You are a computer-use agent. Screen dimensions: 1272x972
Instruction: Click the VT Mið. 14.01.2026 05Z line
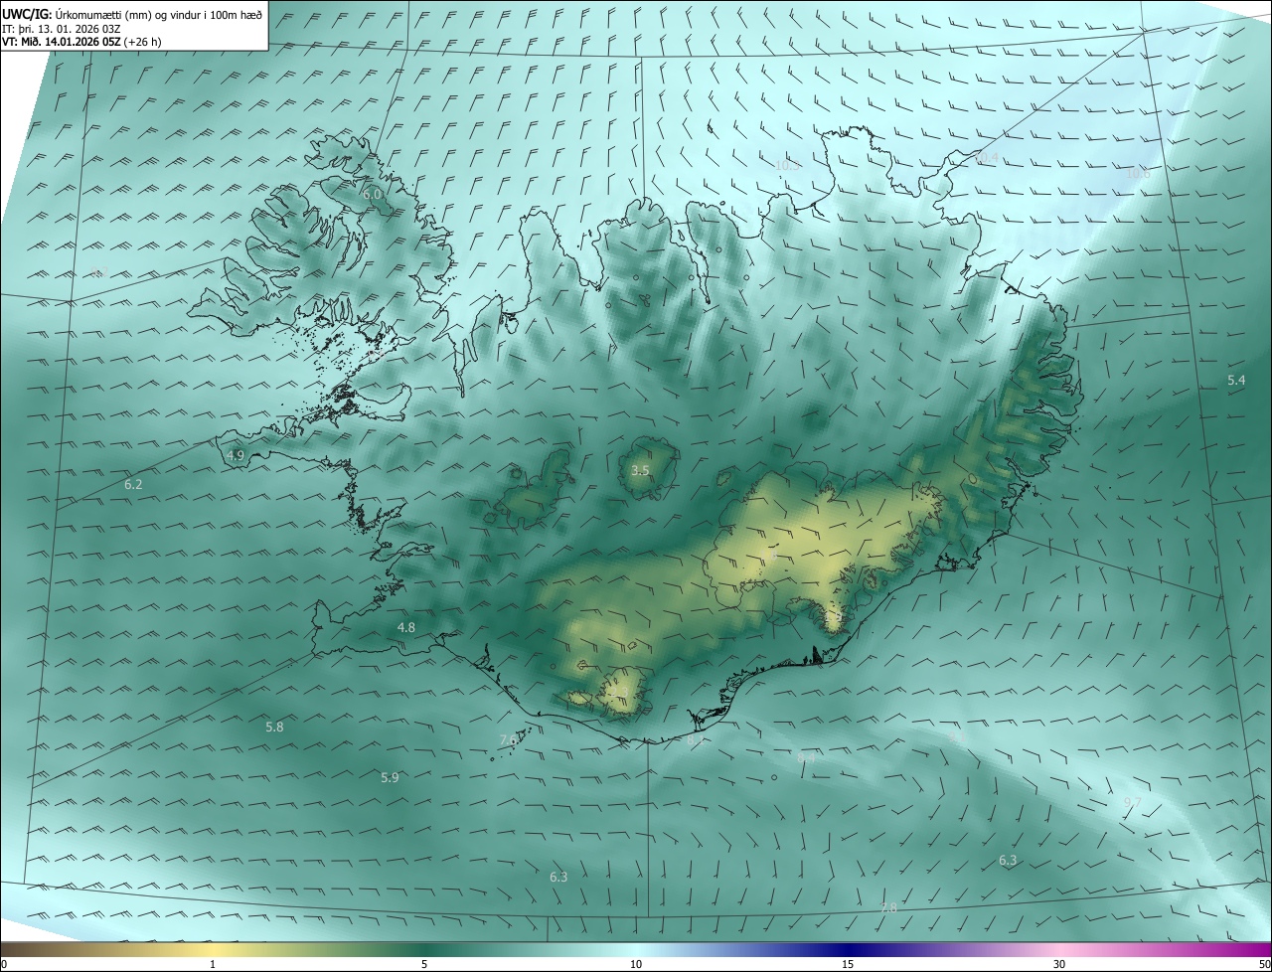tap(81, 42)
